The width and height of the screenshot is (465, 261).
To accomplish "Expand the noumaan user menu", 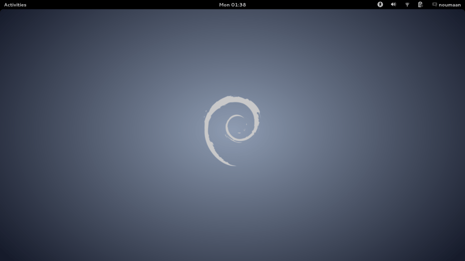I will pos(450,5).
